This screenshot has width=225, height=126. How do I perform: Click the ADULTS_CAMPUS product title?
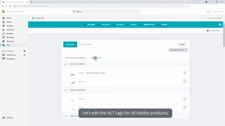tap(77, 64)
